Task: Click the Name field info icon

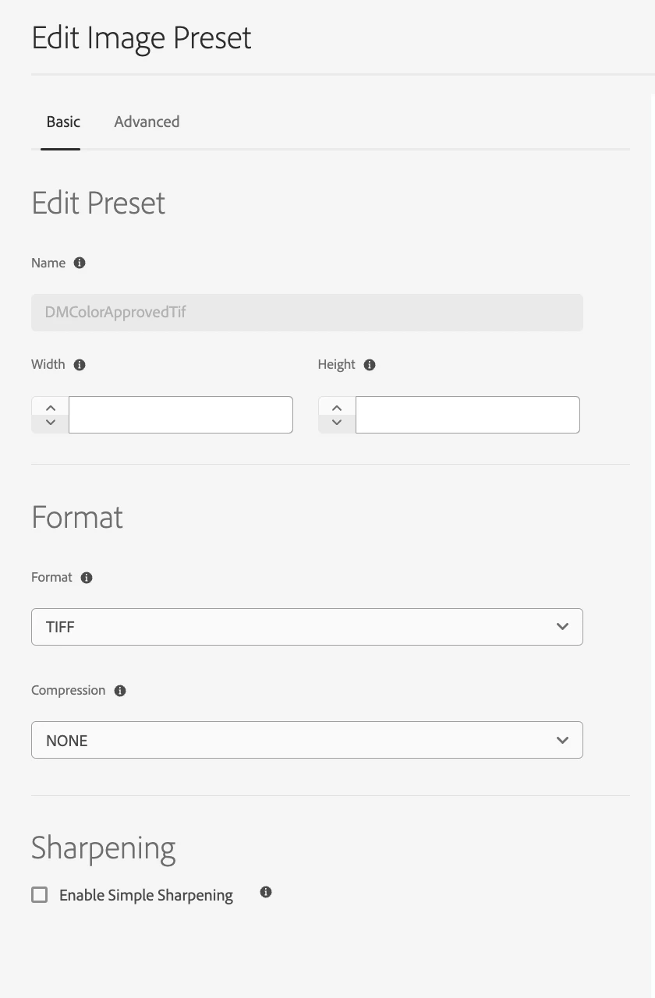Action: pos(80,263)
